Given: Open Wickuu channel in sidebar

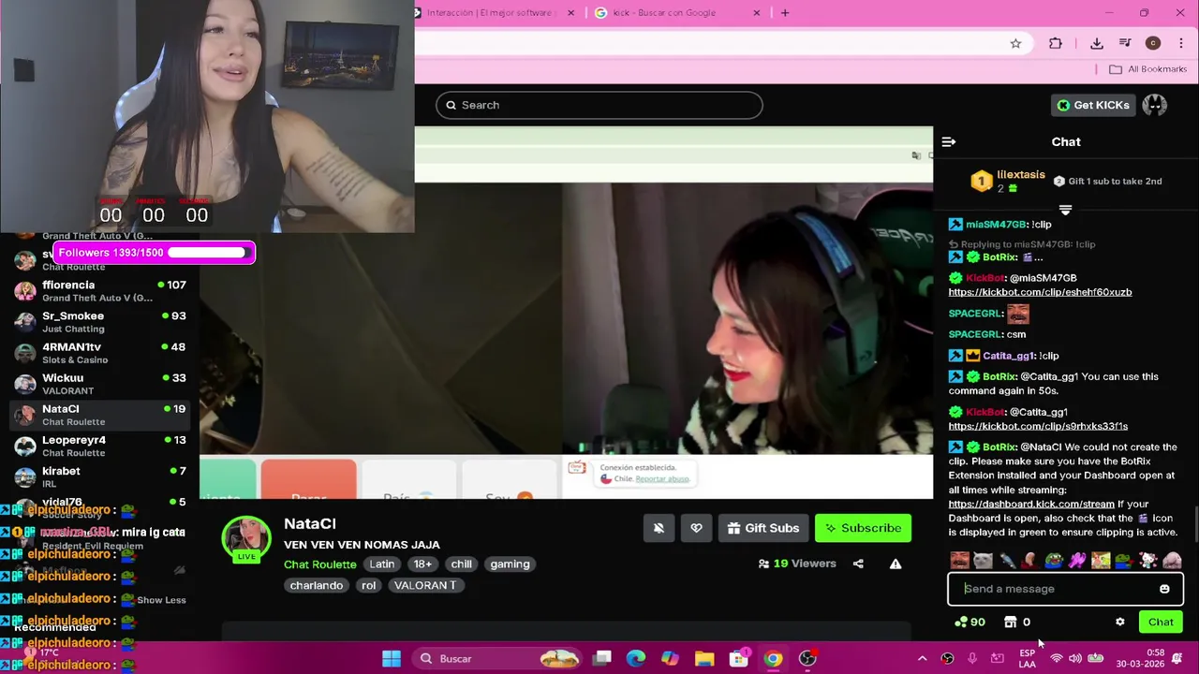Looking at the screenshot, I should pyautogui.click(x=100, y=384).
